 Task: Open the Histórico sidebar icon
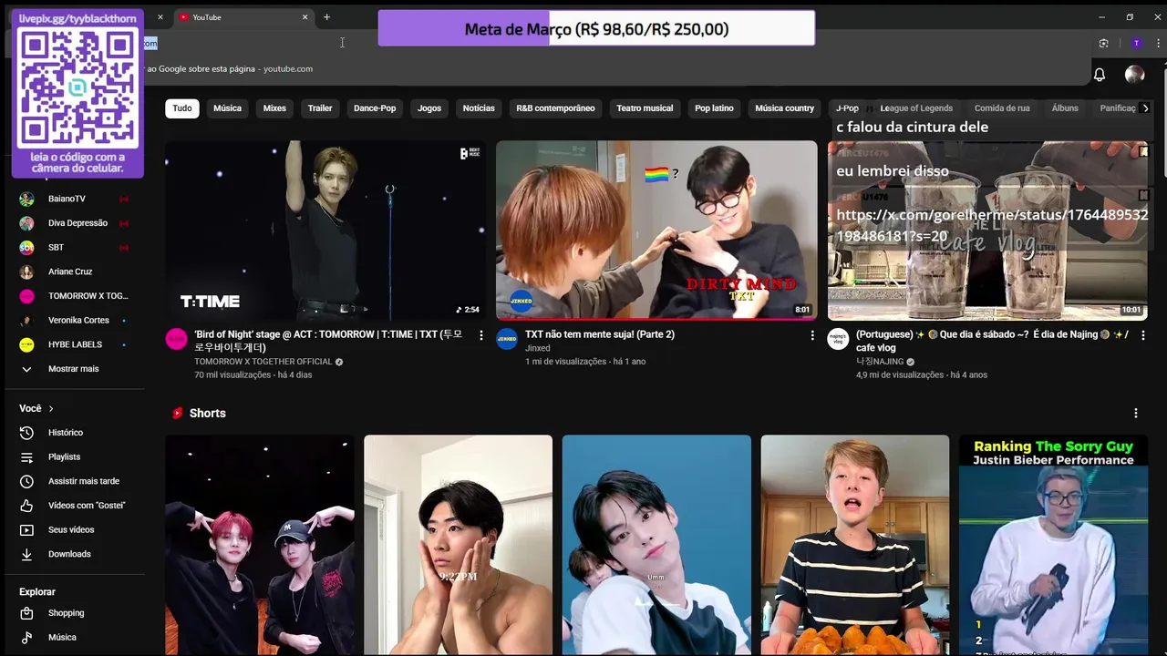pyautogui.click(x=26, y=433)
